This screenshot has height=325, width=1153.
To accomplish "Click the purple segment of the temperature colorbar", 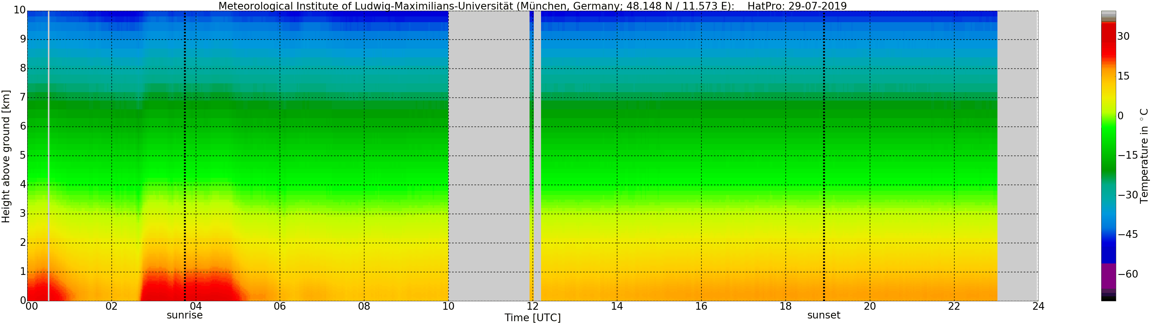I will [1109, 276].
